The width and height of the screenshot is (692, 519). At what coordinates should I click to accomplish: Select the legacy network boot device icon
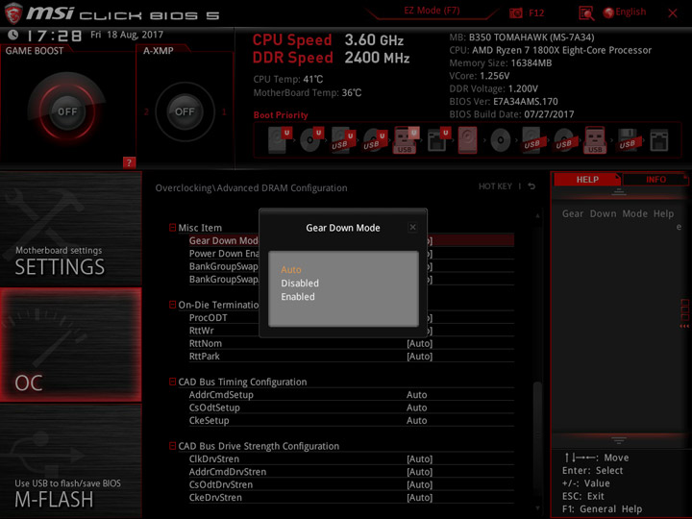pos(659,140)
